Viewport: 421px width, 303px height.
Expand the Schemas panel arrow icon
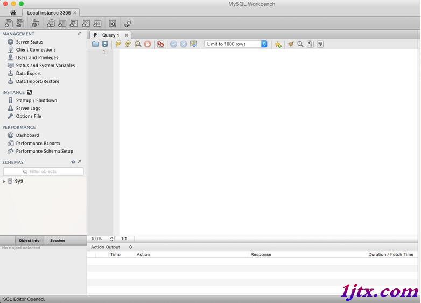(79, 162)
